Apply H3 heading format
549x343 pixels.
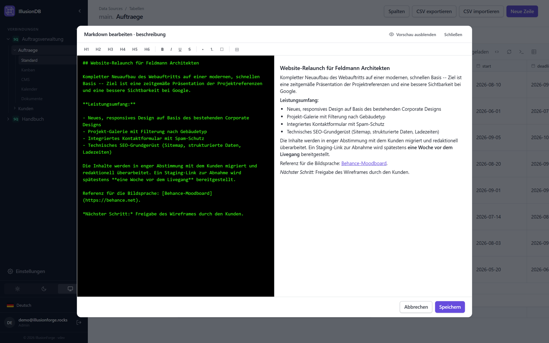[110, 49]
